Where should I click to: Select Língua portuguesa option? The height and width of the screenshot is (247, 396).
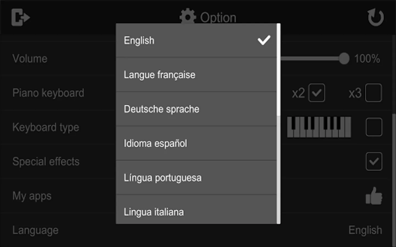[163, 178]
